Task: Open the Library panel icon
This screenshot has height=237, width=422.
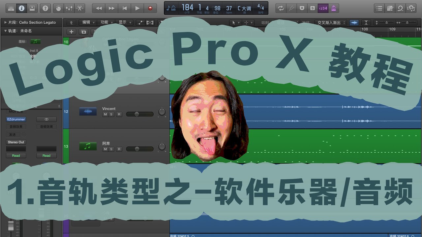Action: [11, 8]
